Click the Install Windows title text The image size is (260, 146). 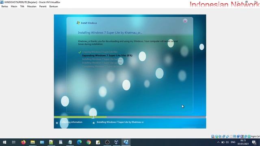89,23
